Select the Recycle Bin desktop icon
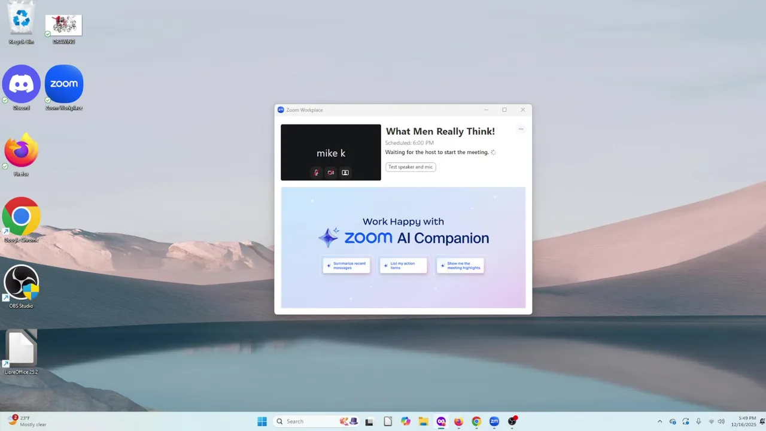 coord(22,23)
